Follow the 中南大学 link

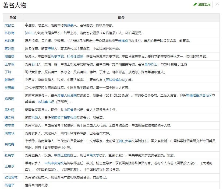(93, 155)
